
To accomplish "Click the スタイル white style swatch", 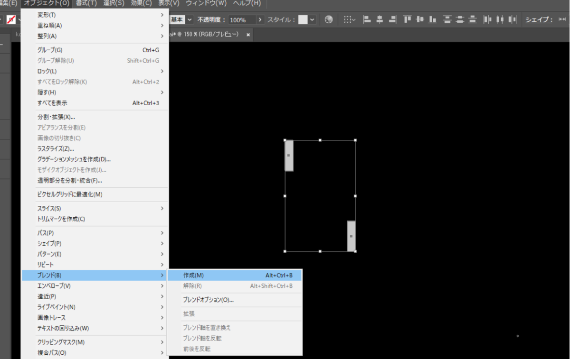I will [303, 19].
